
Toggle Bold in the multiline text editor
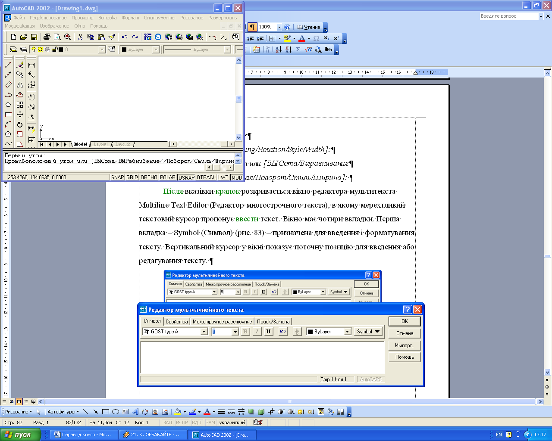pos(245,332)
